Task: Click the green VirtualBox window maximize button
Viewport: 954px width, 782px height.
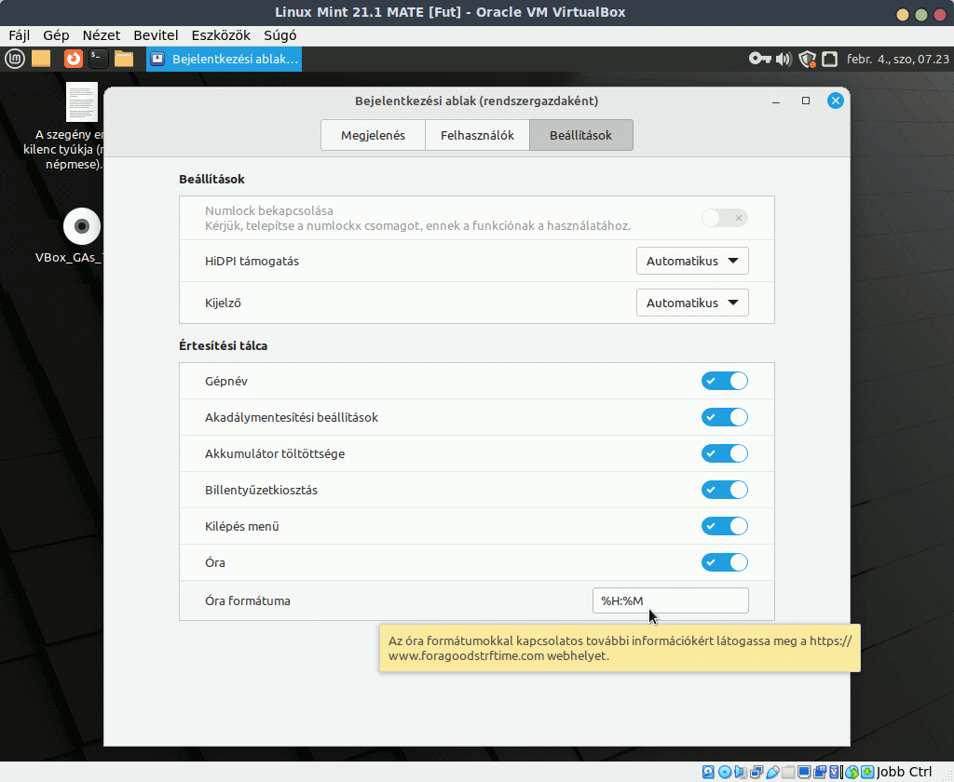Action: (921, 15)
